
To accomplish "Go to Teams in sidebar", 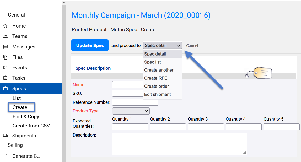I will click(x=20, y=36).
